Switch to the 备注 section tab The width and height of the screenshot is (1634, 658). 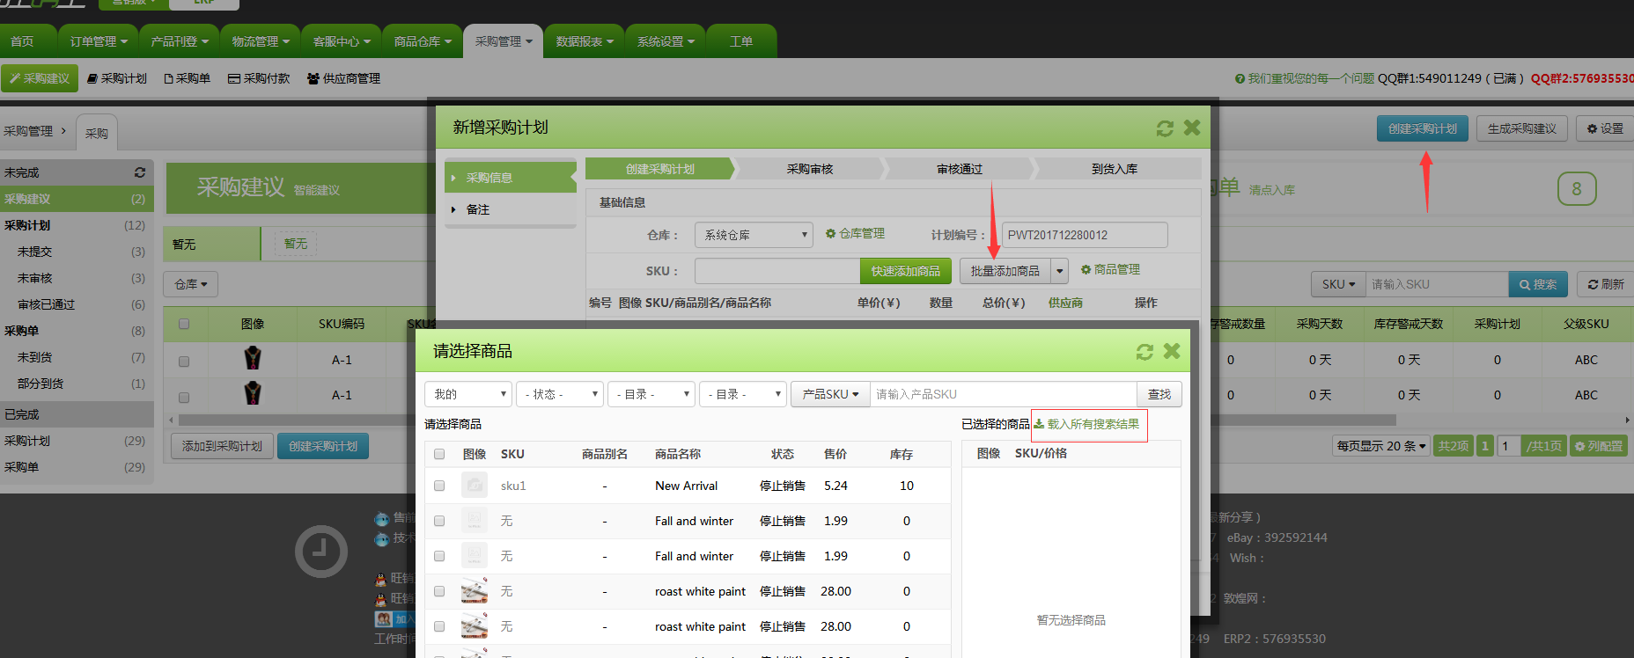point(478,209)
